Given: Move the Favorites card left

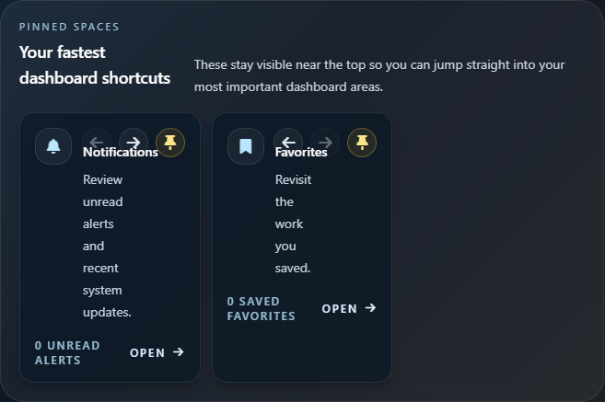Looking at the screenshot, I should coord(288,142).
